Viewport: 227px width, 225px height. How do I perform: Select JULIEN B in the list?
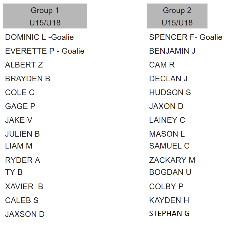pos(22,134)
